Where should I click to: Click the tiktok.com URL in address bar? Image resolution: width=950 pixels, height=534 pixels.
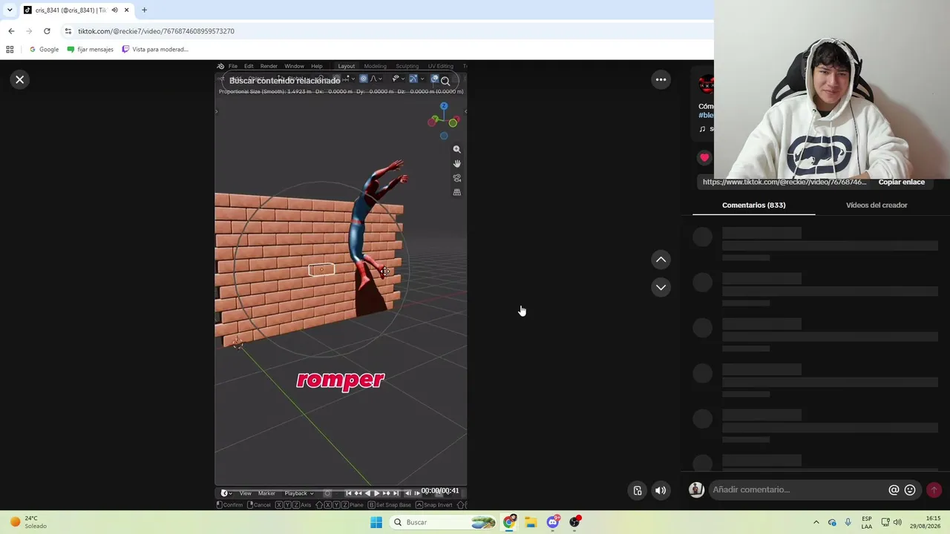(156, 31)
